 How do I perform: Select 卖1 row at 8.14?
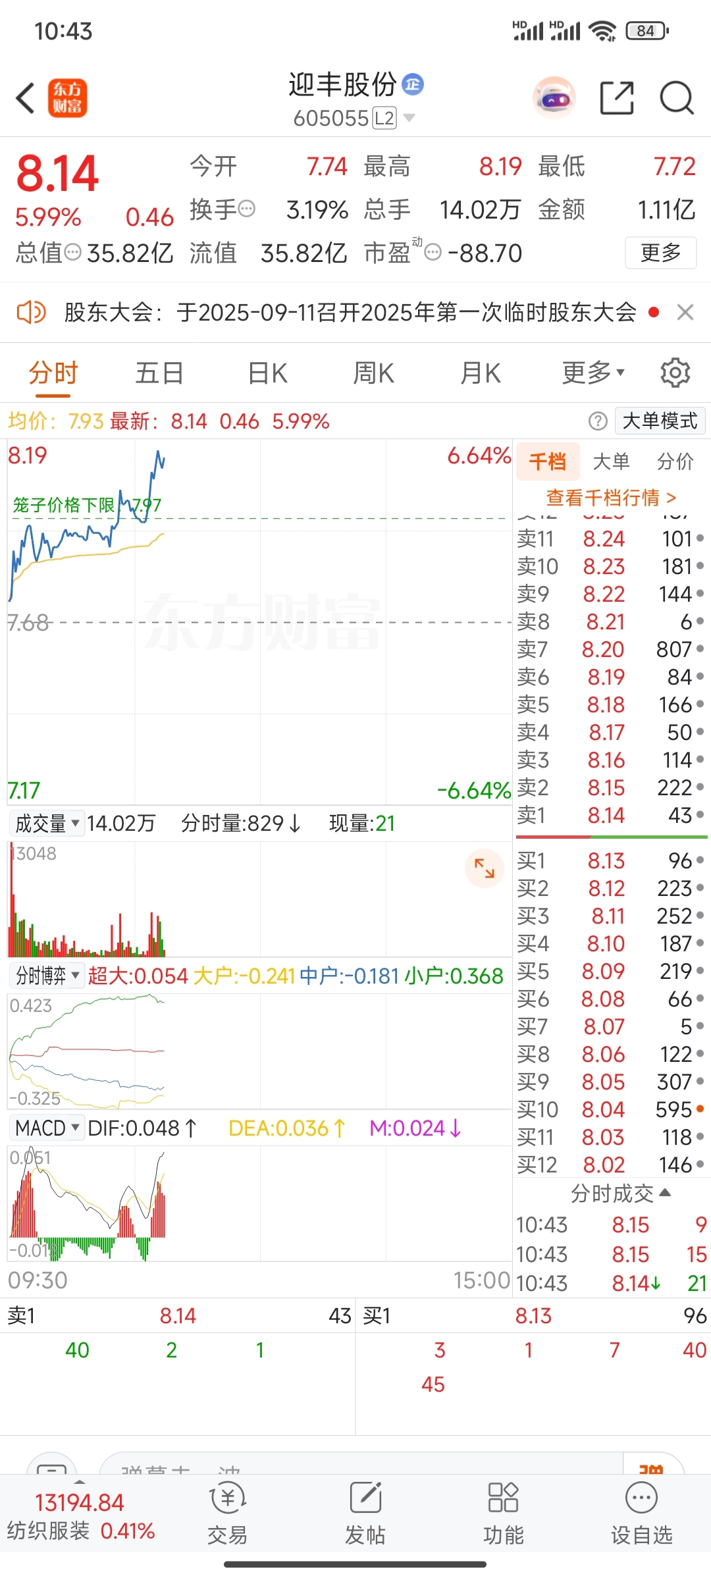(610, 815)
